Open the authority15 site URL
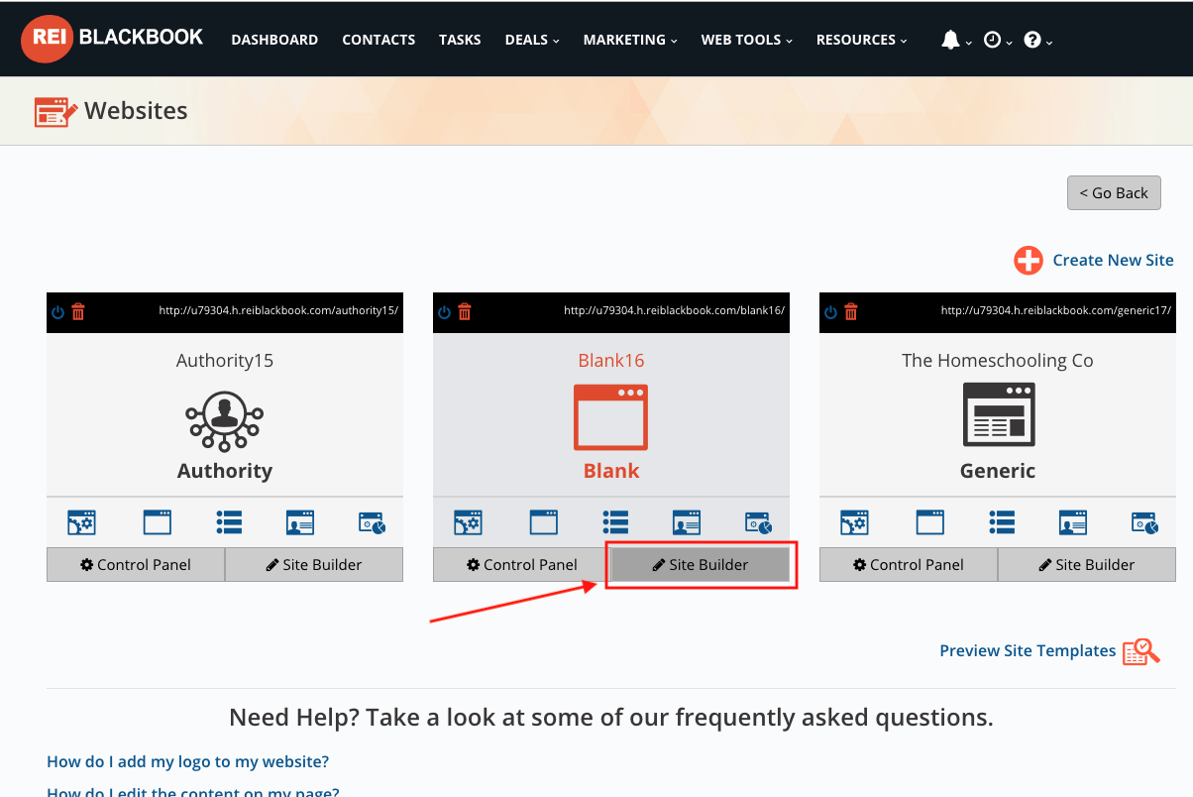This screenshot has width=1193, height=797. pyautogui.click(x=278, y=311)
